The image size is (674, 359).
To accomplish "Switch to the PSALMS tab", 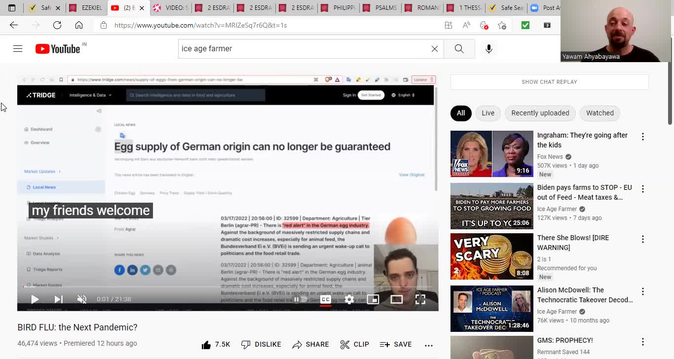I will (380, 8).
